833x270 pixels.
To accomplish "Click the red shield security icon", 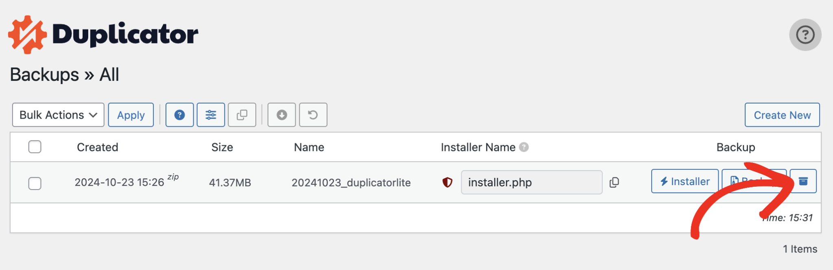I will pyautogui.click(x=447, y=182).
